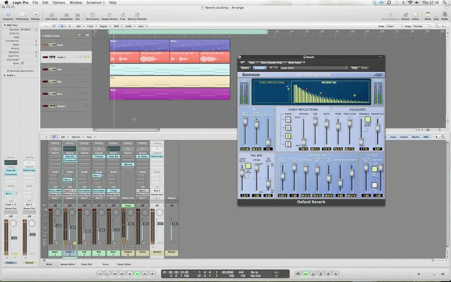The width and height of the screenshot is (451, 282).
Task: Click the Compare button in the Reverb plugin
Action: 260,68
